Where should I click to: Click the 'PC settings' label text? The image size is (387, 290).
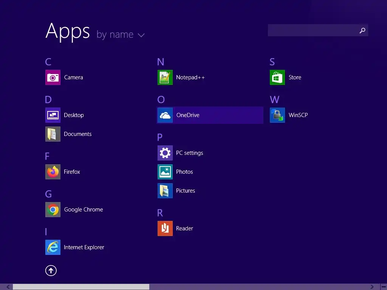190,153
